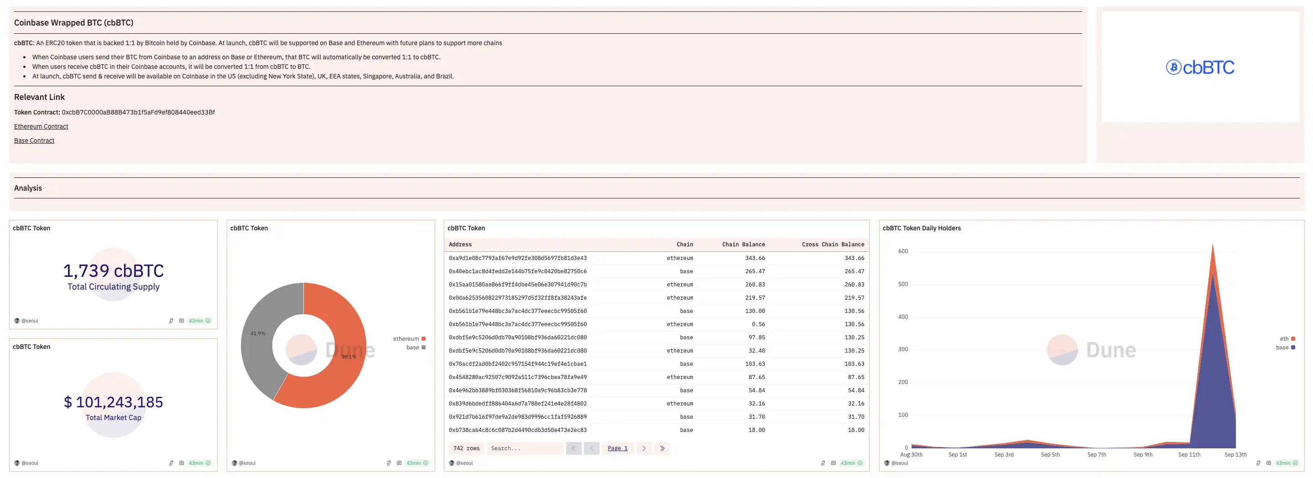The image size is (1313, 478).
Task: Click the Page 1 indicator in table pagination
Action: click(617, 448)
